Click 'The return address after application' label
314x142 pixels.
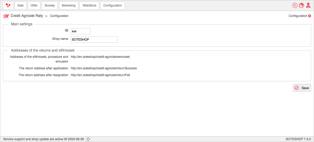(x=43, y=68)
